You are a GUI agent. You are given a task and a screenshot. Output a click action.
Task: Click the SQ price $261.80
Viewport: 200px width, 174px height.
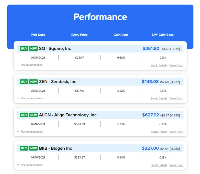click(x=151, y=48)
